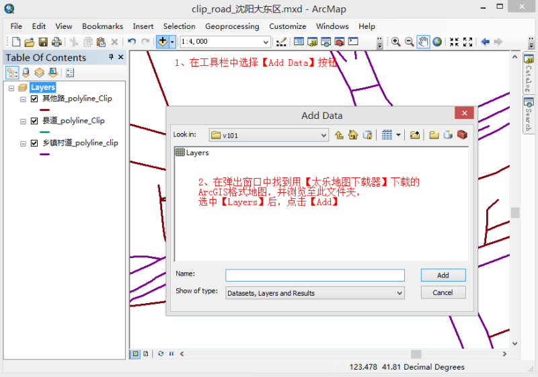Open the Catalog window toolbar icon
The width and height of the screenshot is (538, 377).
coord(313,42)
